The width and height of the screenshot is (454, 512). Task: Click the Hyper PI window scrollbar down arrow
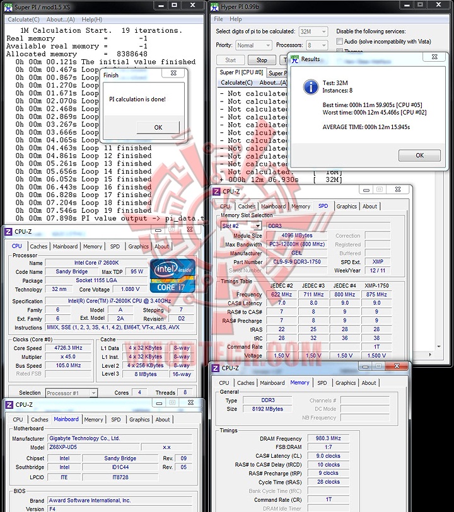(x=439, y=346)
